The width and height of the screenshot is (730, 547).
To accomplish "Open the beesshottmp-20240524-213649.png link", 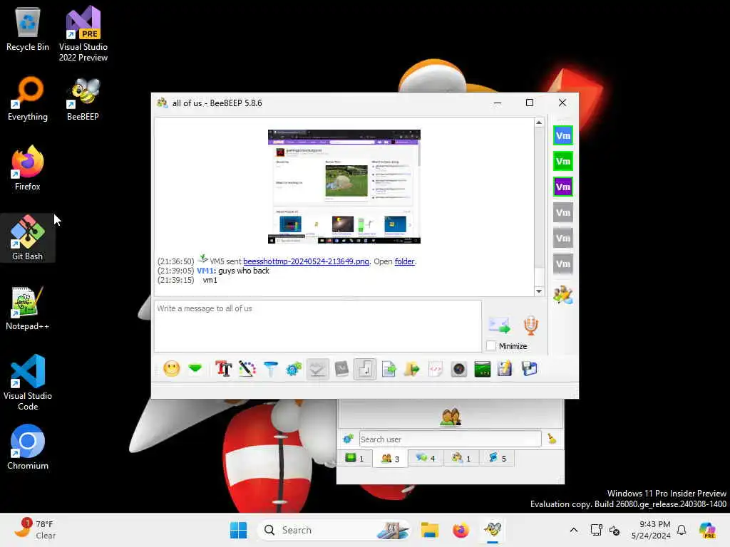I will [x=306, y=261].
